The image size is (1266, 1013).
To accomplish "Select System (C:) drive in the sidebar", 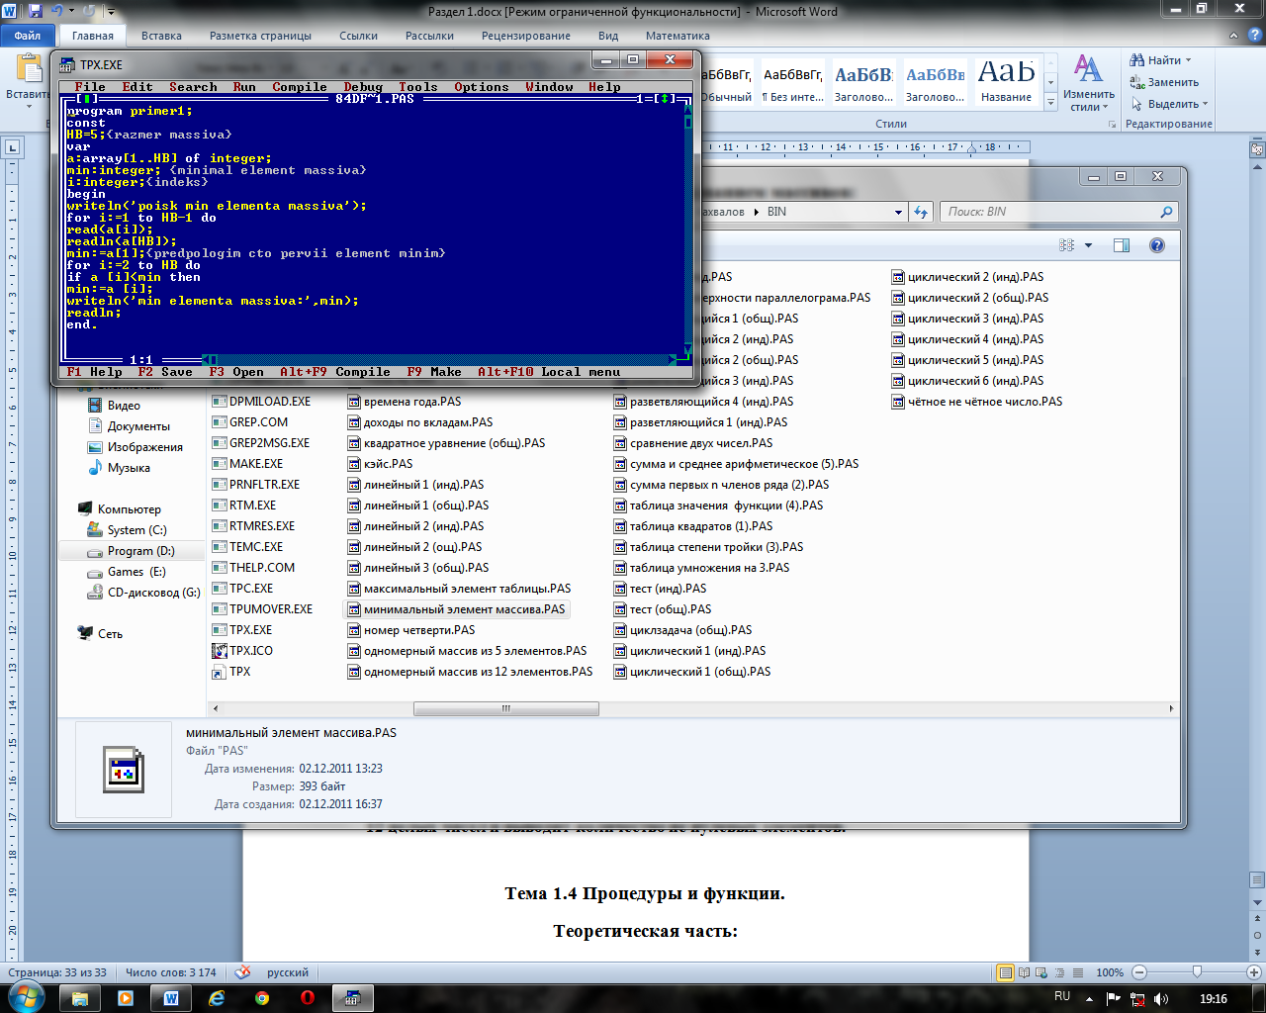I will [127, 530].
